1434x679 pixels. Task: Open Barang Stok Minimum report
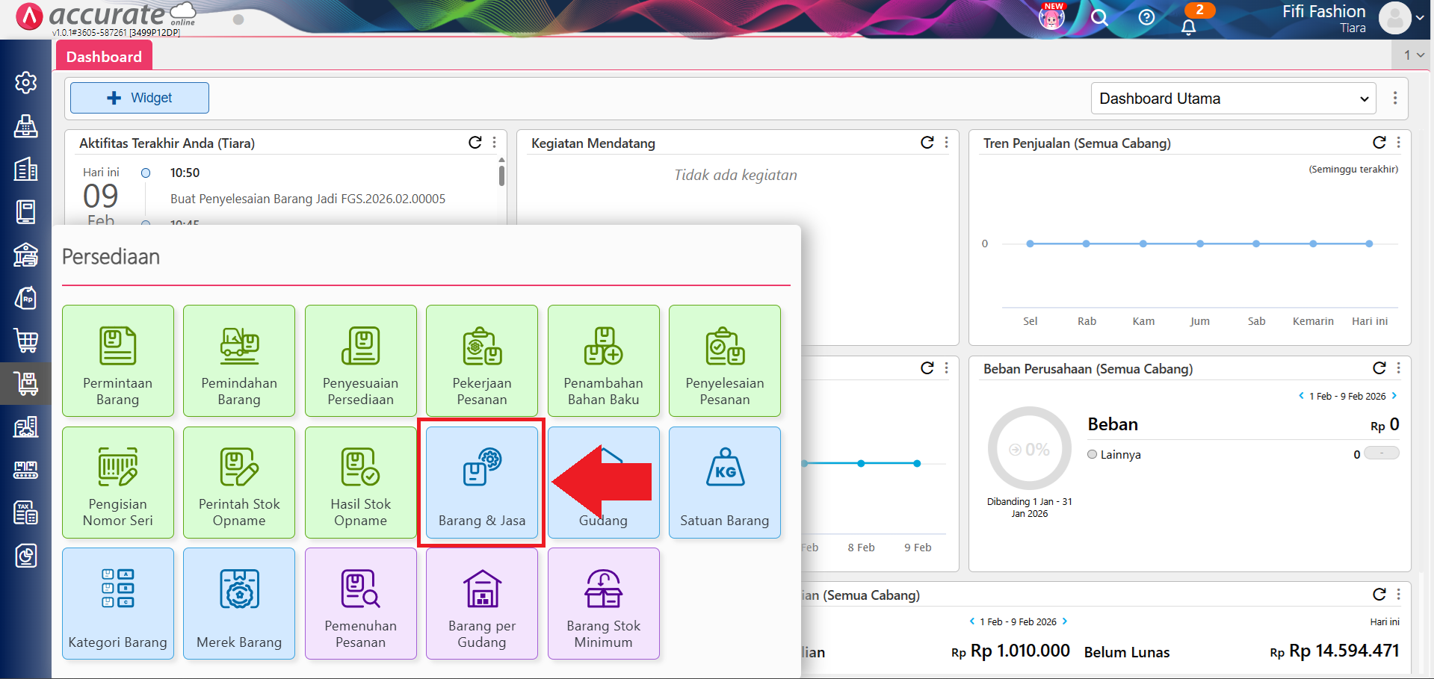[603, 604]
